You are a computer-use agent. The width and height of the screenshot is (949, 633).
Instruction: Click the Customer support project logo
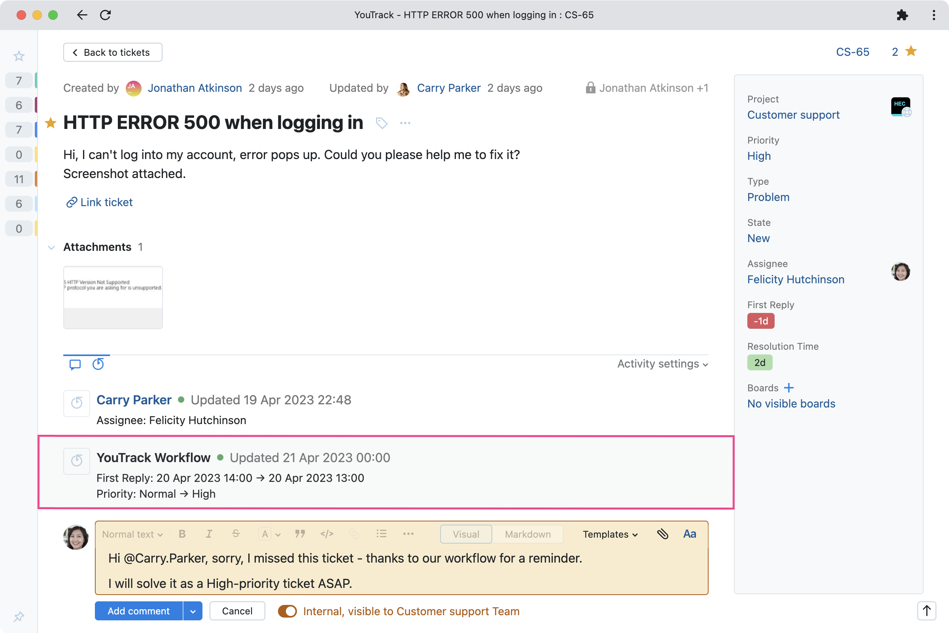901,107
